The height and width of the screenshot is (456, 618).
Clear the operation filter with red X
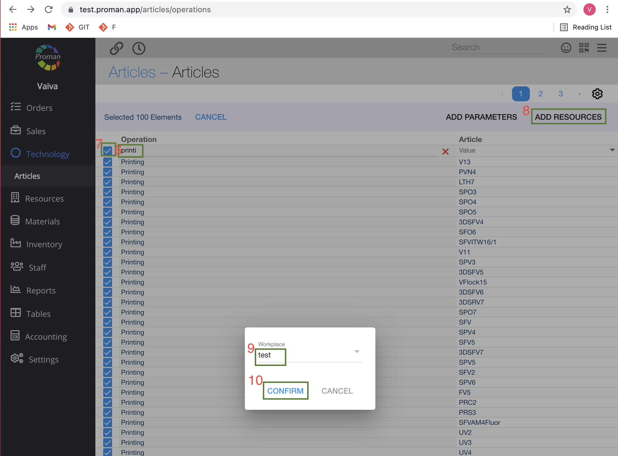point(445,151)
